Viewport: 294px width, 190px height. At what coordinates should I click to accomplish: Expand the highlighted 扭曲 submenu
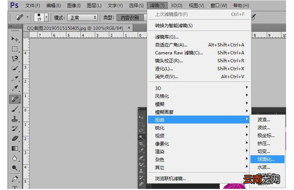point(199,120)
